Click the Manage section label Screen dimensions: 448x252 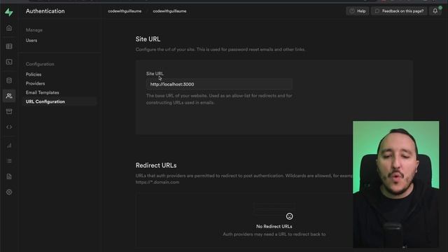(x=34, y=29)
